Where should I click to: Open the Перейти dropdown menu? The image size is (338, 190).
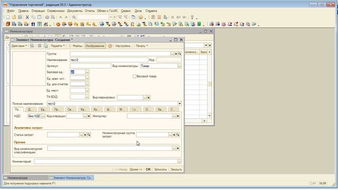coord(58,46)
